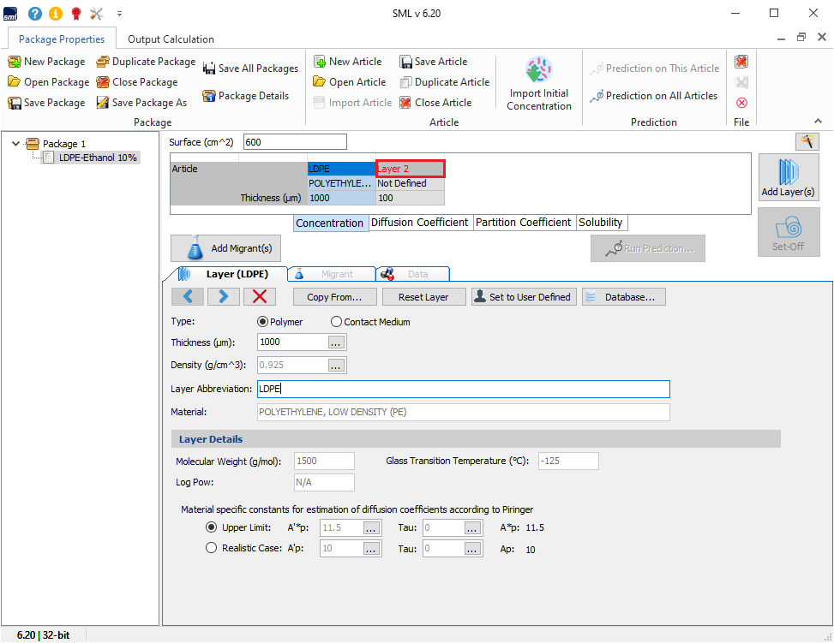The height and width of the screenshot is (643, 834).
Task: Go to next layer with the right arrow
Action: [x=224, y=297]
